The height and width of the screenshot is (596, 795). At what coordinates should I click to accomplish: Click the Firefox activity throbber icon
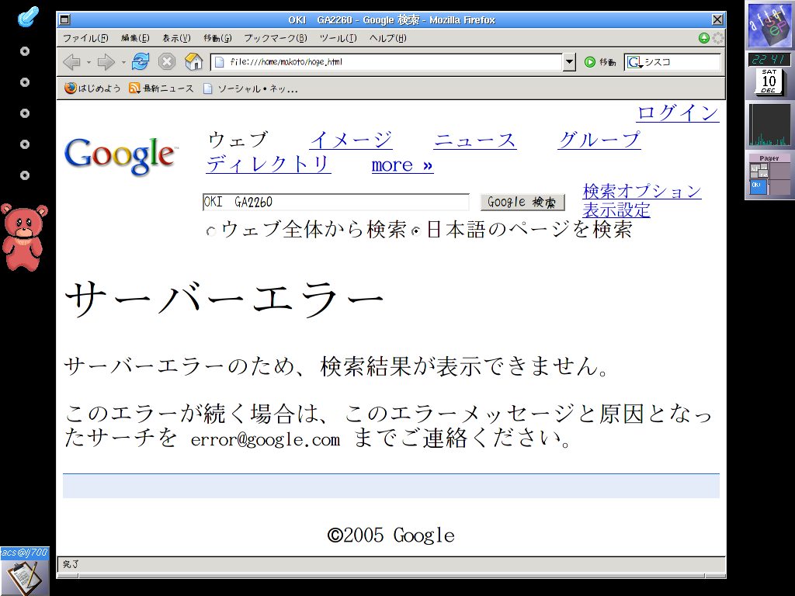pyautogui.click(x=717, y=38)
